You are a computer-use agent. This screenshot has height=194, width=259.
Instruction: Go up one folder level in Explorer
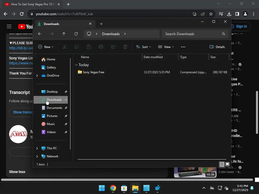click(64, 34)
